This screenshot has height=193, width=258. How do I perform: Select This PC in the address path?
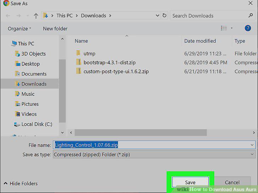pos(64,16)
